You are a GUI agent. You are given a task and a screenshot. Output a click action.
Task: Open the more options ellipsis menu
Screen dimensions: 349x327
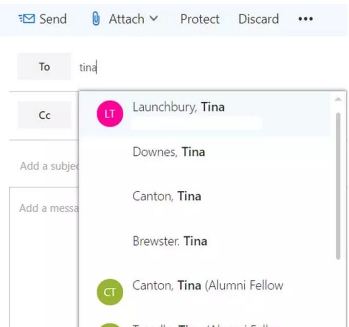click(x=305, y=19)
